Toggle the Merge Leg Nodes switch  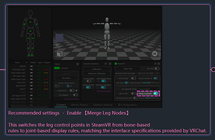(x=155, y=93)
